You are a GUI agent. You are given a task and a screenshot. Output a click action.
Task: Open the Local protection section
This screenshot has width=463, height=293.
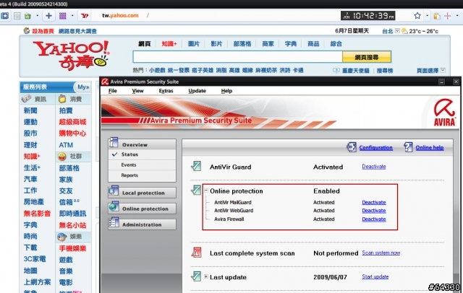click(142, 193)
